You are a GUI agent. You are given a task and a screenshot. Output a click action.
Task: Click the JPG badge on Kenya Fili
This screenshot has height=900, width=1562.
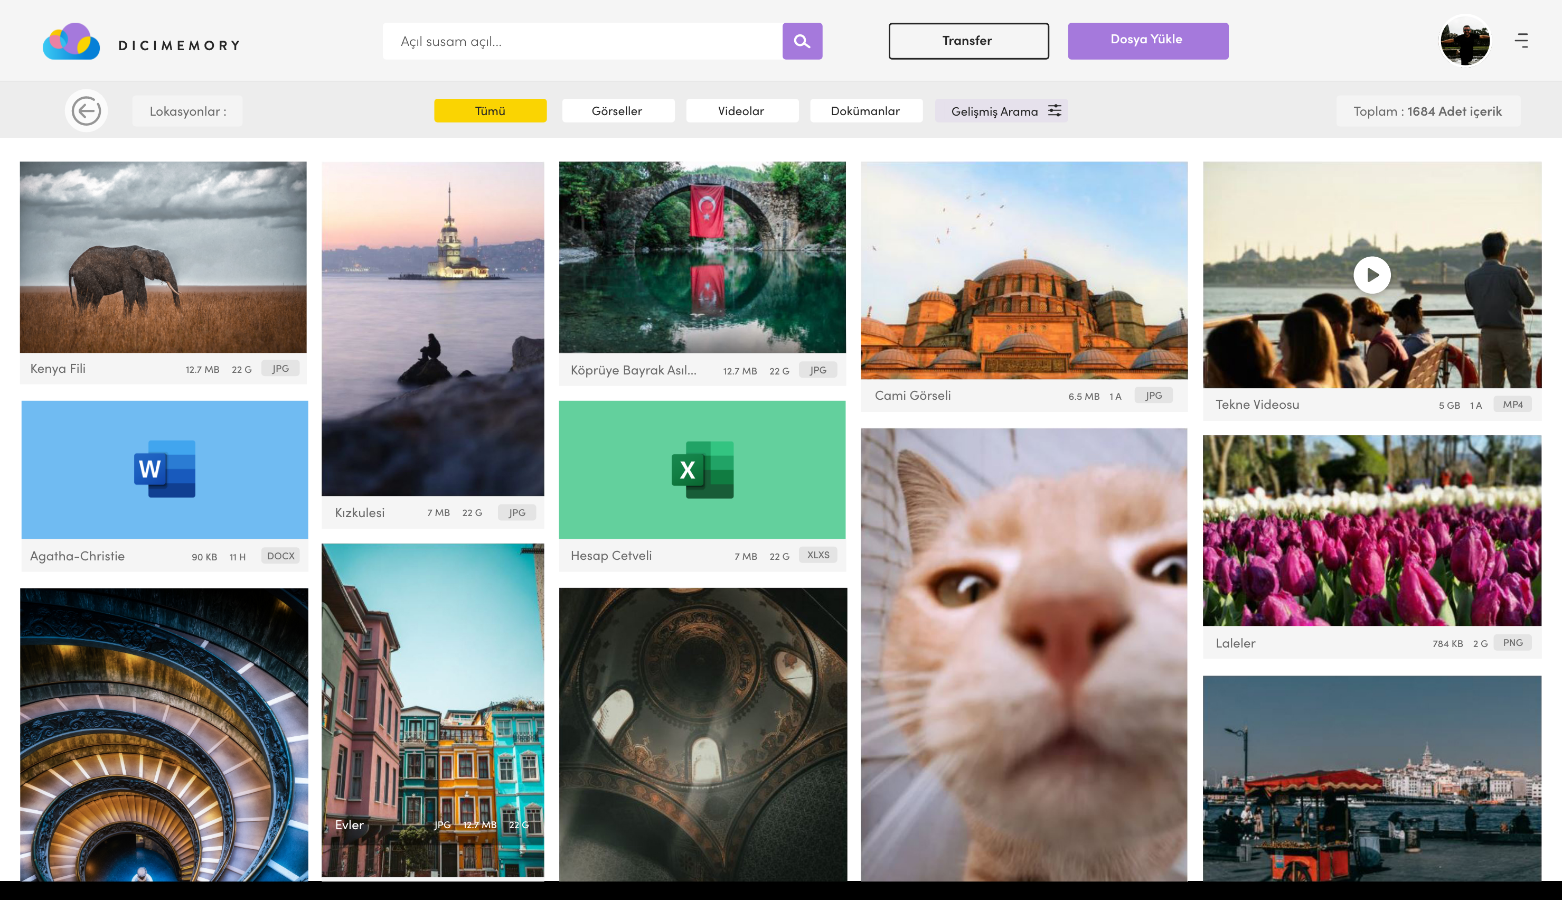(x=280, y=369)
